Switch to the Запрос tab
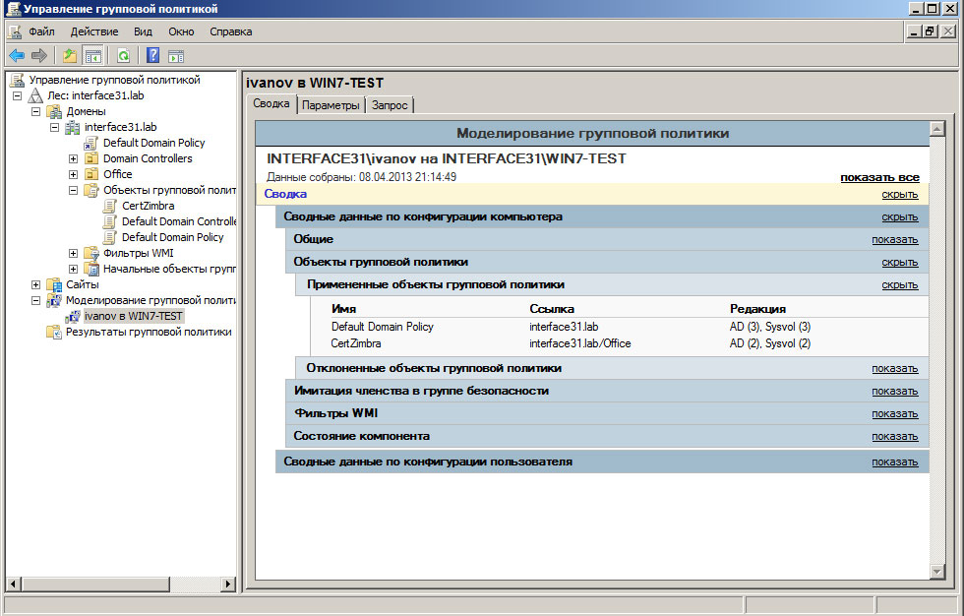The width and height of the screenshot is (964, 616). 391,105
